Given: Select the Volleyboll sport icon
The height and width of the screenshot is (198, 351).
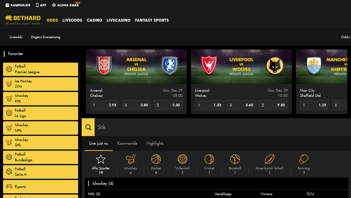Looking at the screenshot, I should (x=182, y=159).
